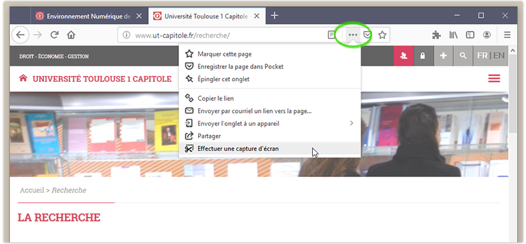
Task: Choose Partager in the menu
Action: (x=269, y=136)
